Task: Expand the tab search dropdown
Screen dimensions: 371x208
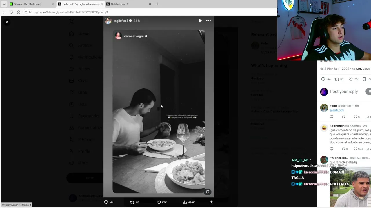Action: coord(4,4)
